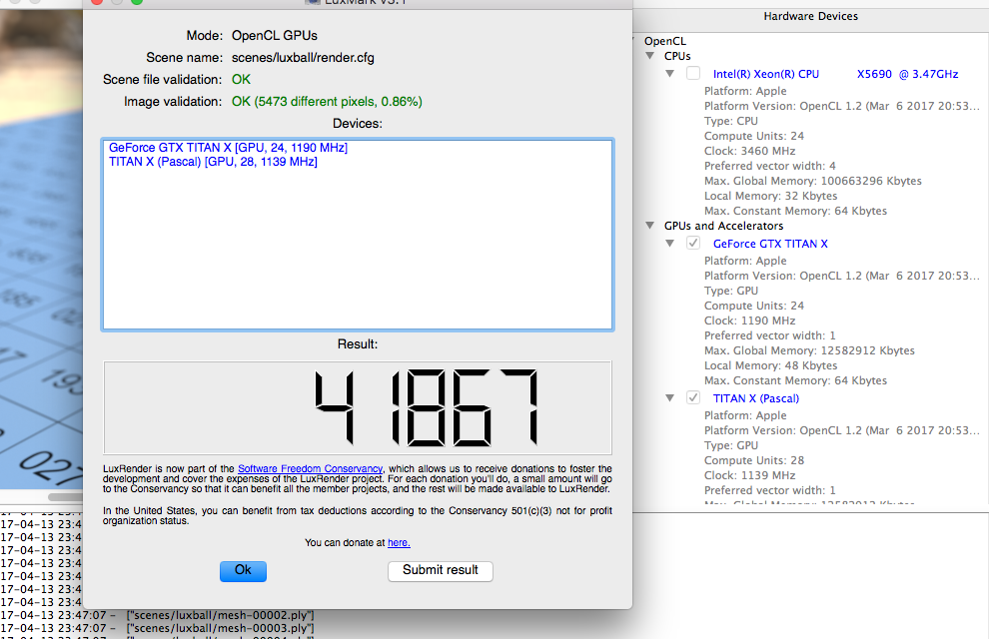Click the Ok button in results dialog
Image resolution: width=989 pixels, height=639 pixels.
tap(243, 571)
